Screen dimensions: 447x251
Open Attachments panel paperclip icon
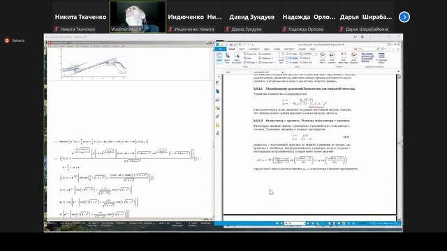tap(217, 116)
